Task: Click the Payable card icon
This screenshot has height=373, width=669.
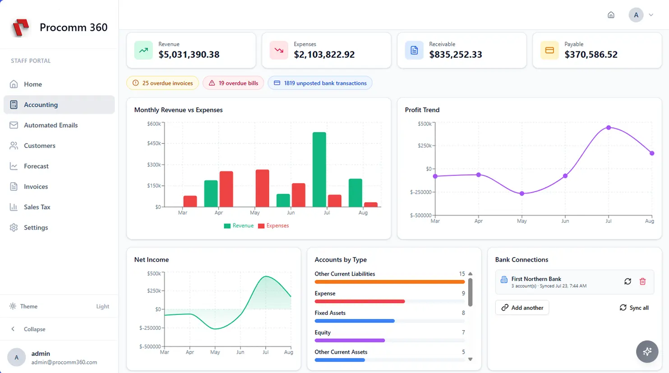Action: click(549, 50)
